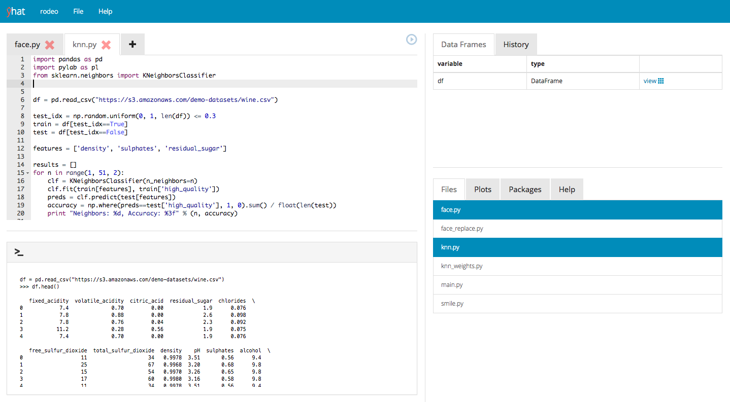View the df DataFrame contents
The width and height of the screenshot is (730, 402).
click(x=650, y=81)
